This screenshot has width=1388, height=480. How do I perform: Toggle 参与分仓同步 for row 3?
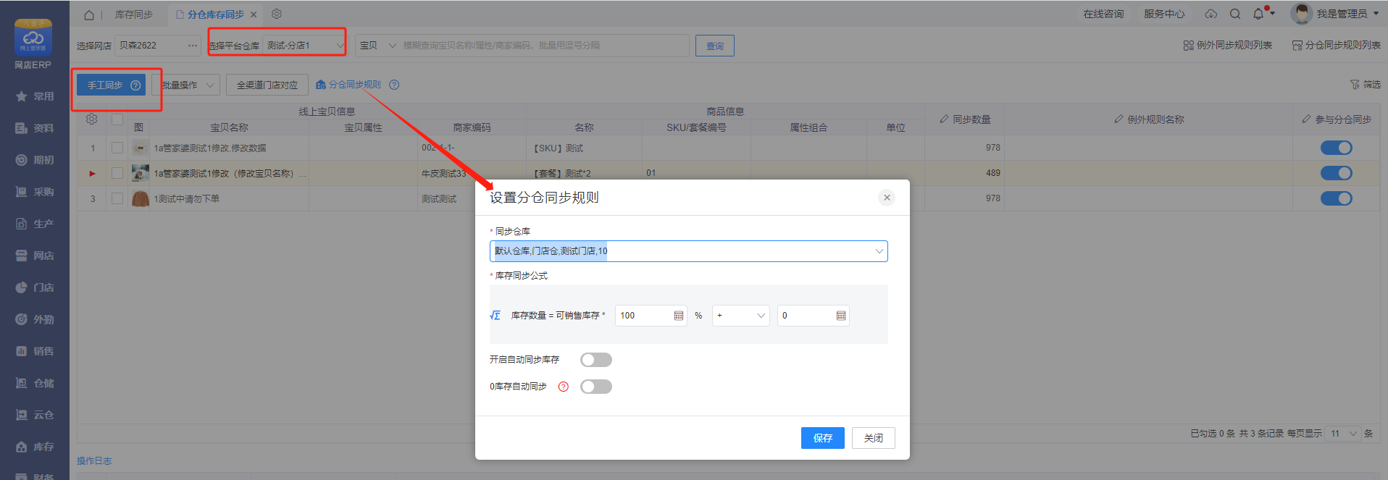click(x=1336, y=198)
